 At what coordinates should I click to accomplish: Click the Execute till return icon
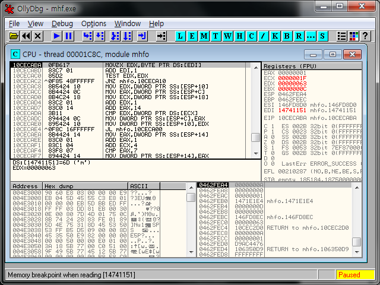(141, 36)
